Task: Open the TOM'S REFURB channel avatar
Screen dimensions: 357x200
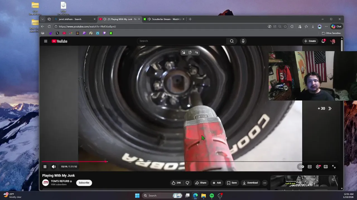Action: pos(45,182)
